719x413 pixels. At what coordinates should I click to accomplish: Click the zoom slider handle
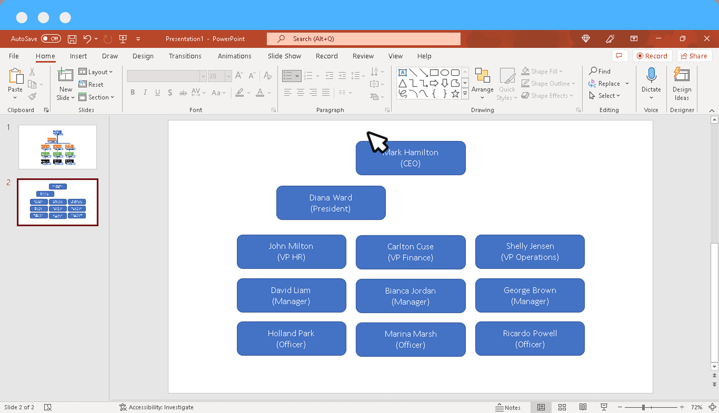644,407
